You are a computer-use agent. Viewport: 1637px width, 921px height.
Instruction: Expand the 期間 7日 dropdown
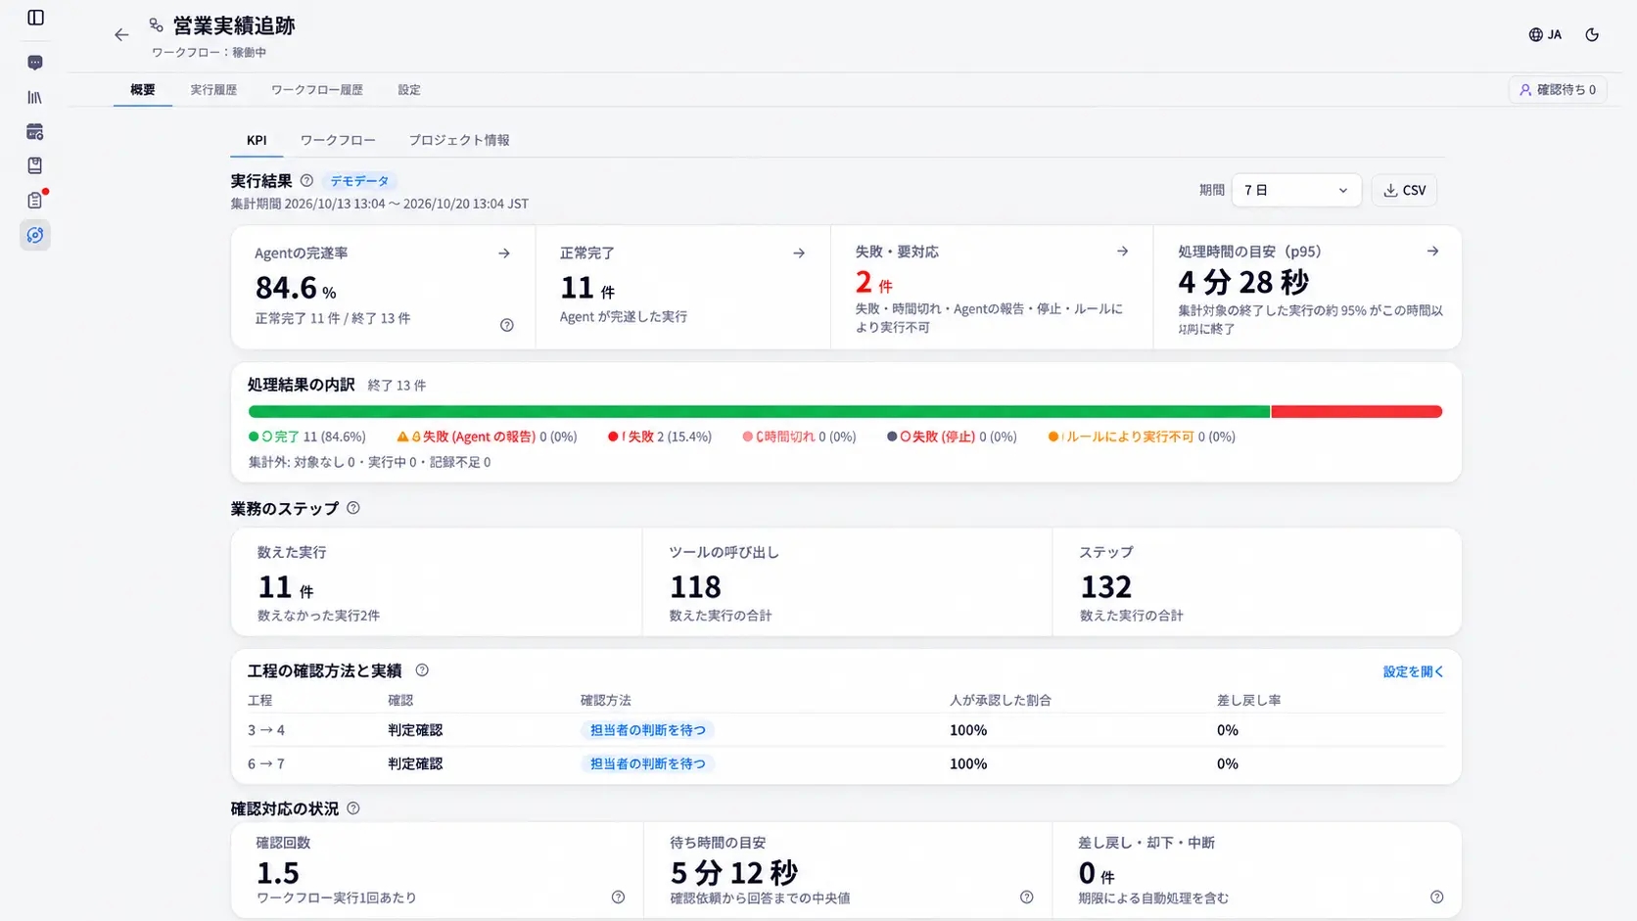coord(1296,190)
